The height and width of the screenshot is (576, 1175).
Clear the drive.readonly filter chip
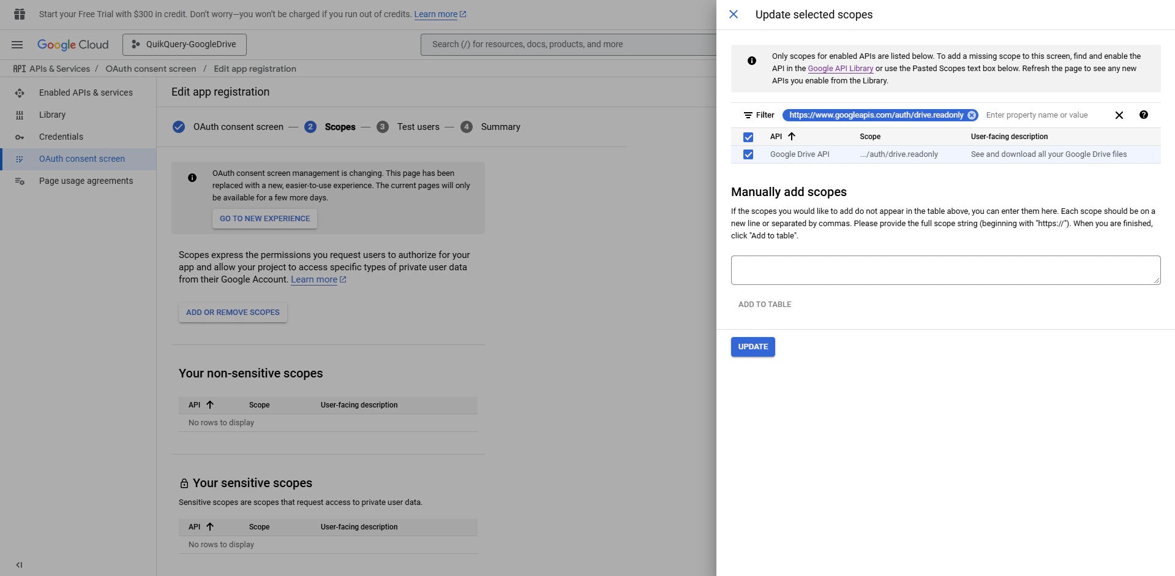coord(972,115)
